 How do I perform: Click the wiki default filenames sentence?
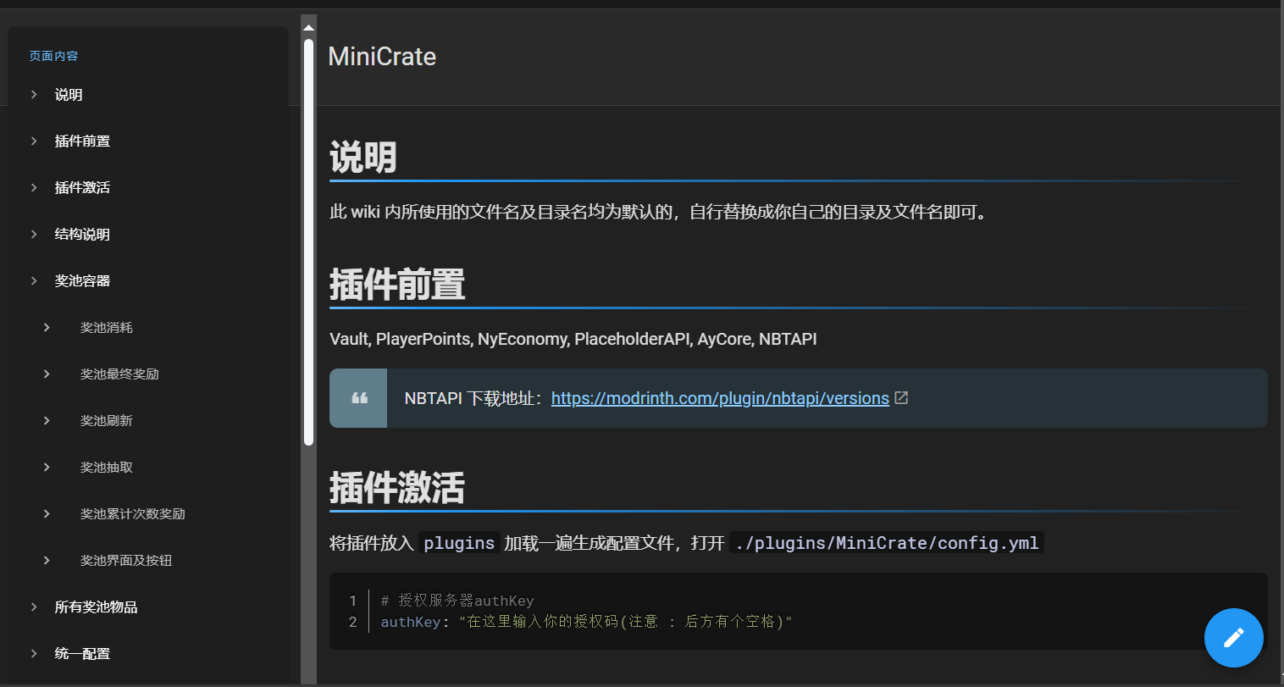(x=660, y=212)
